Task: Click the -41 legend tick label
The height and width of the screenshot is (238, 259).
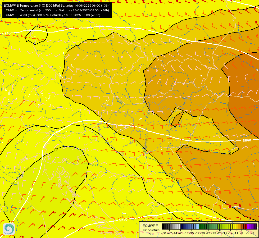Action: [x=180, y=233]
